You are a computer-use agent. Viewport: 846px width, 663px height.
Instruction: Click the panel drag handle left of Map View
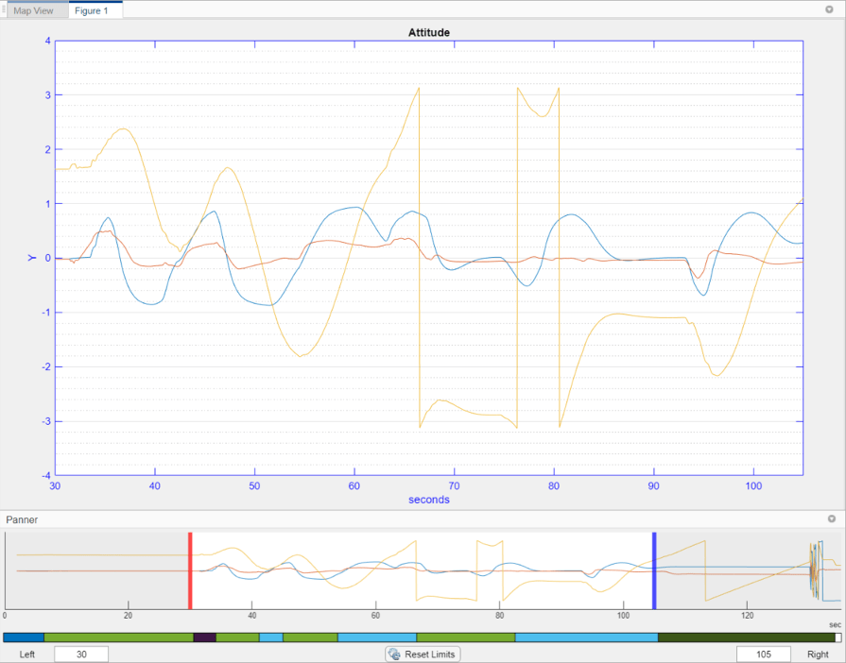coord(4,9)
